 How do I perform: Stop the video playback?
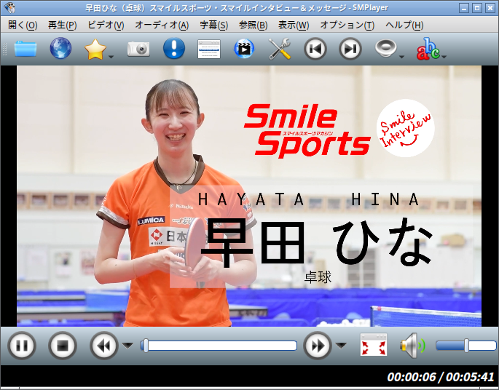(63, 346)
